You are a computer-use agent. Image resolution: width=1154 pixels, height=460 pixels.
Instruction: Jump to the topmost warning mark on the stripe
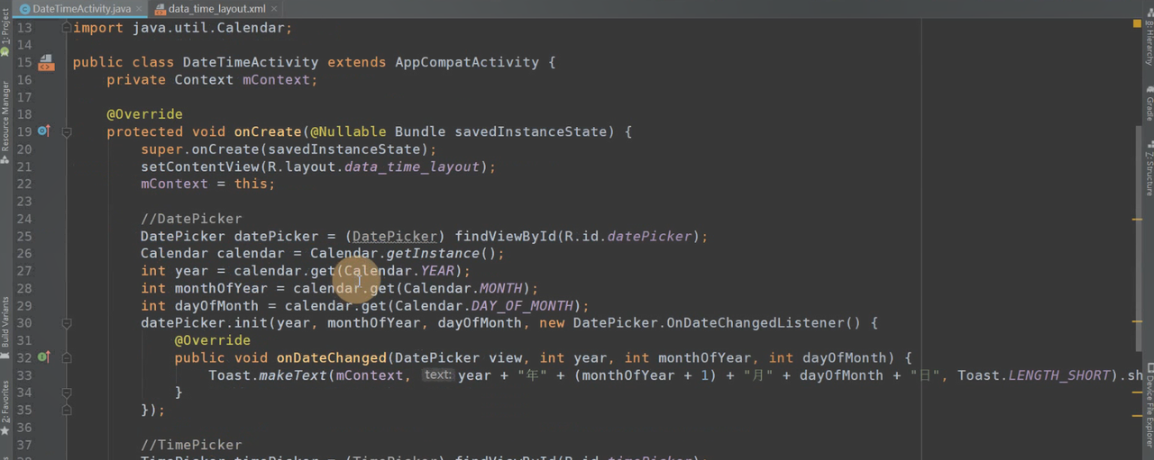click(x=1137, y=219)
